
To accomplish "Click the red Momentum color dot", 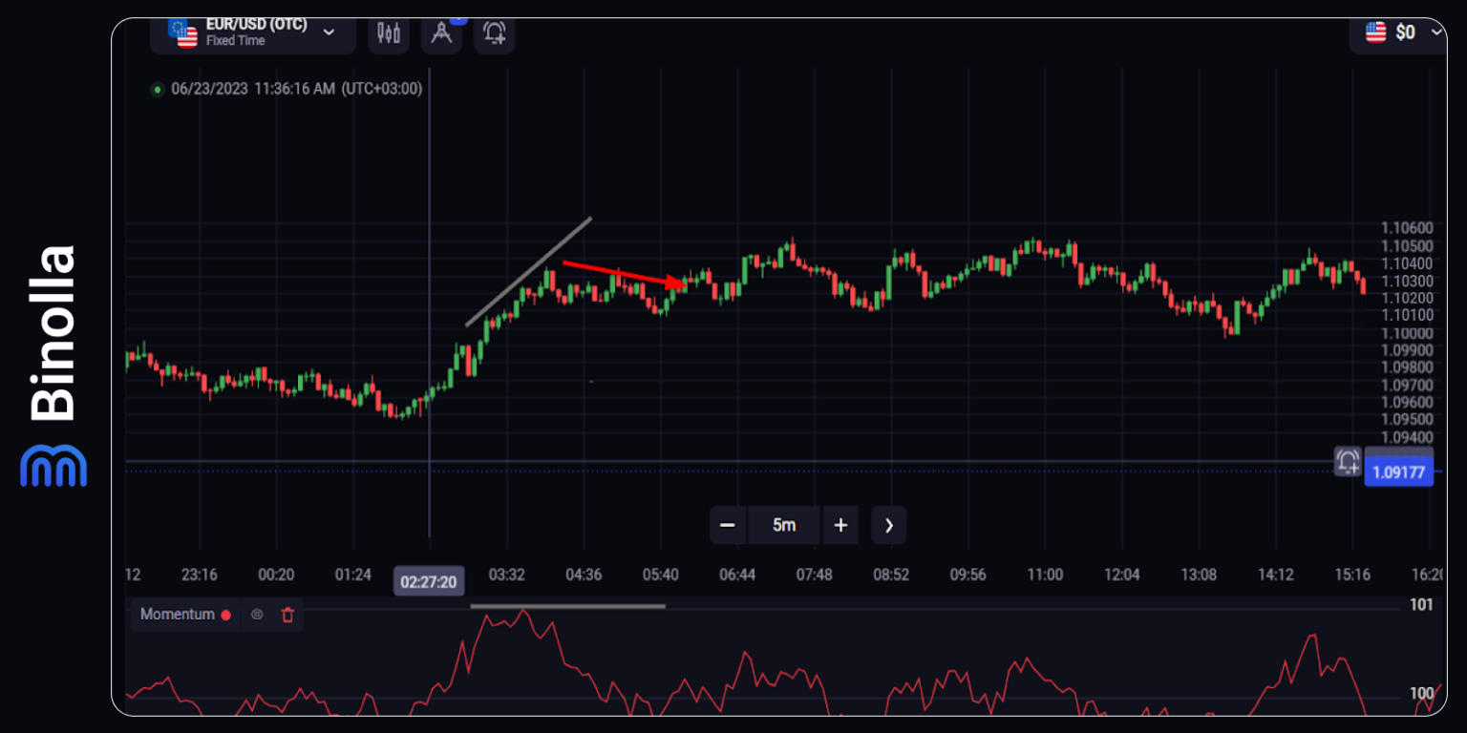I will click(x=226, y=616).
